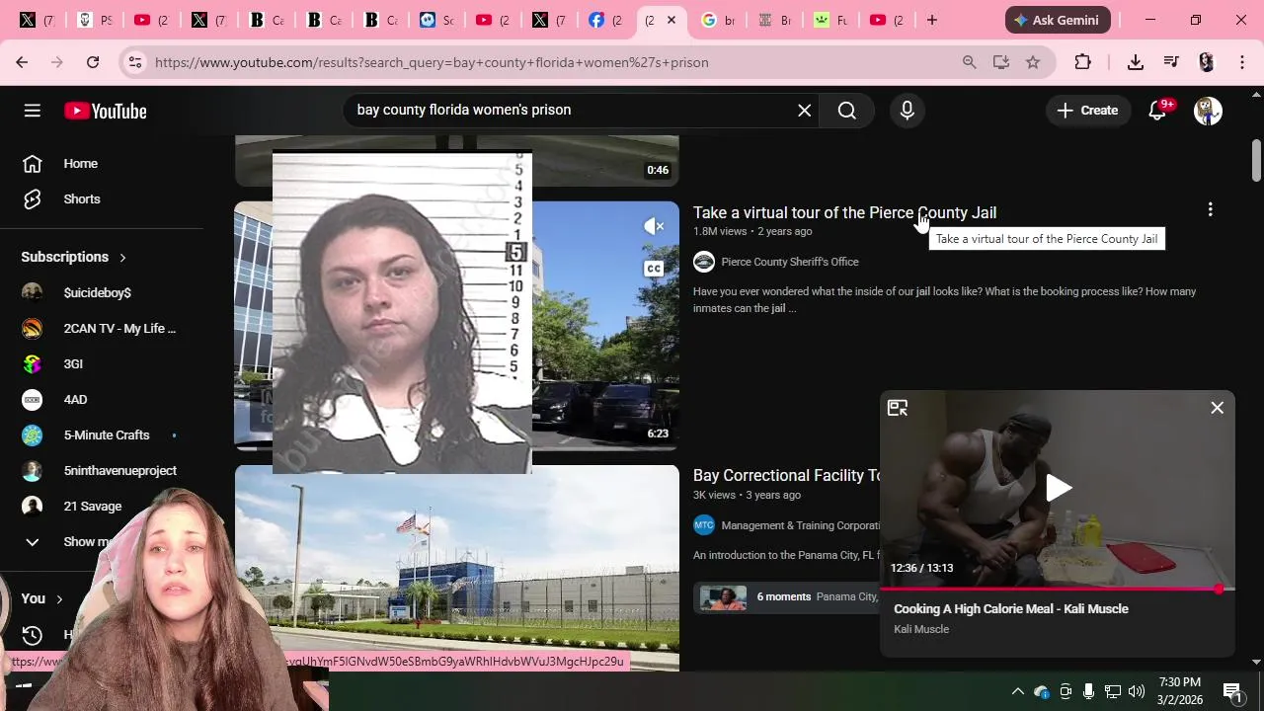Click Ask Gemini button
The height and width of the screenshot is (711, 1264).
pos(1058,20)
